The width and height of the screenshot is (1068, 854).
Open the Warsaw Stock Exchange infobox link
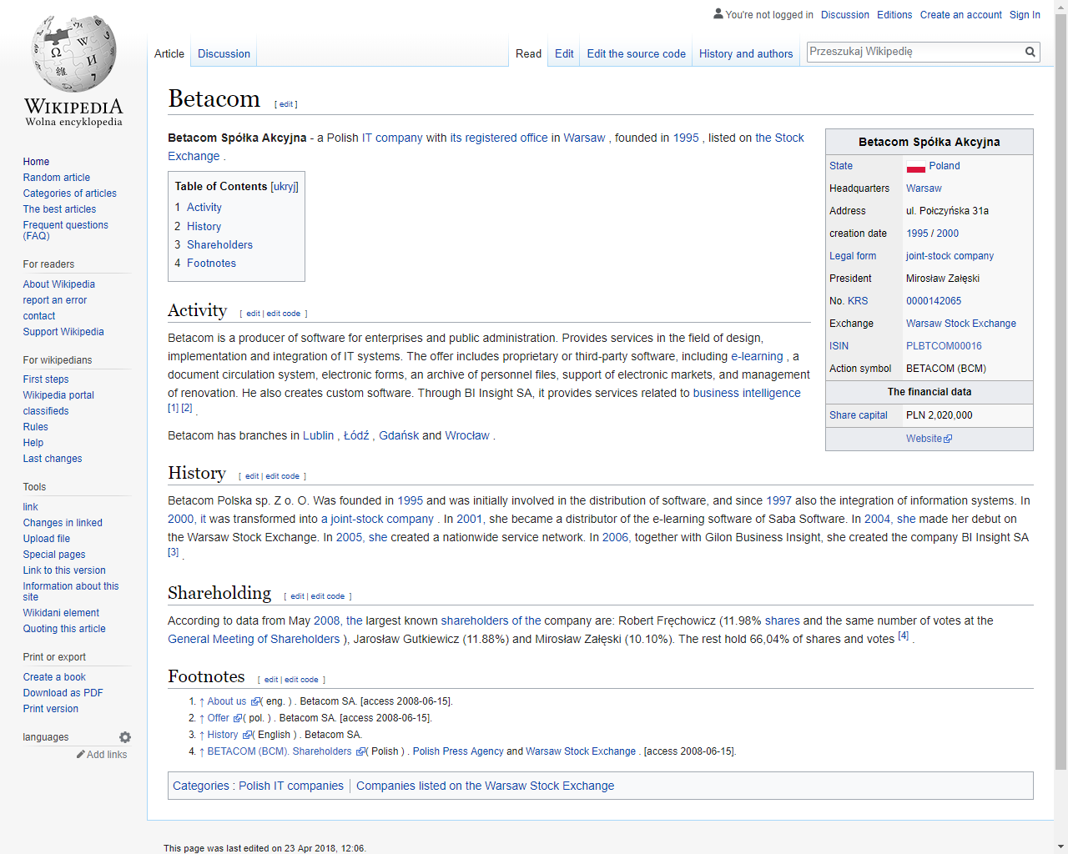coord(961,324)
